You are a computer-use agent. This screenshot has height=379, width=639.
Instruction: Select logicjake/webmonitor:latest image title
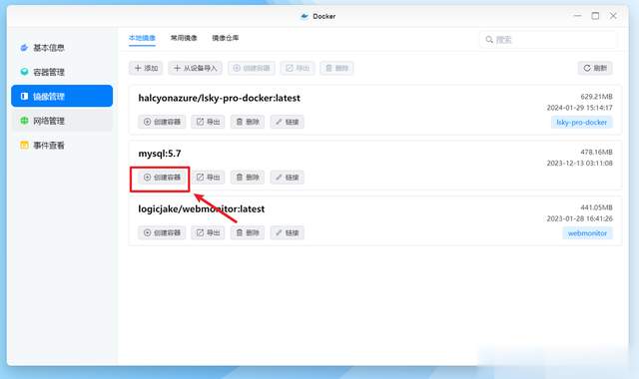tap(202, 208)
